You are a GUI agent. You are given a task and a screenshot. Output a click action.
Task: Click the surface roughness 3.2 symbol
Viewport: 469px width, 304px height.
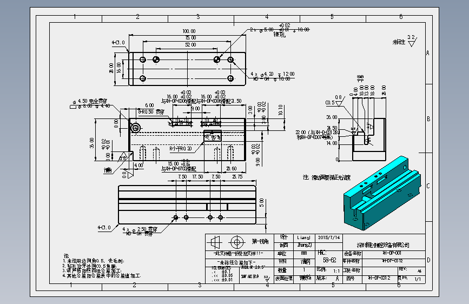412,41
